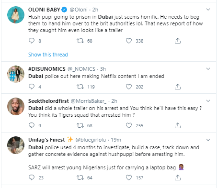Share Unilag's Finest tweet

pos(178,177)
